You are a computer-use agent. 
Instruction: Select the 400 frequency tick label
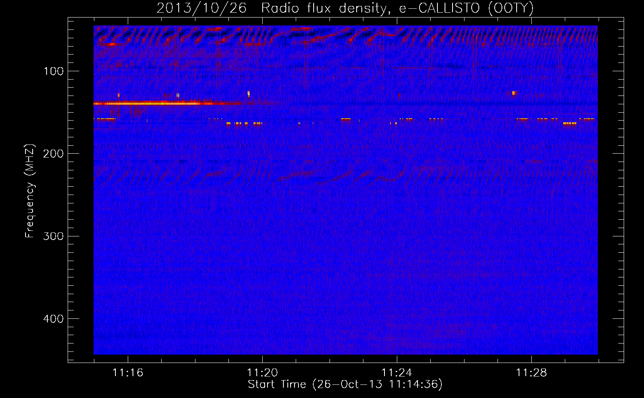pyautogui.click(x=54, y=319)
